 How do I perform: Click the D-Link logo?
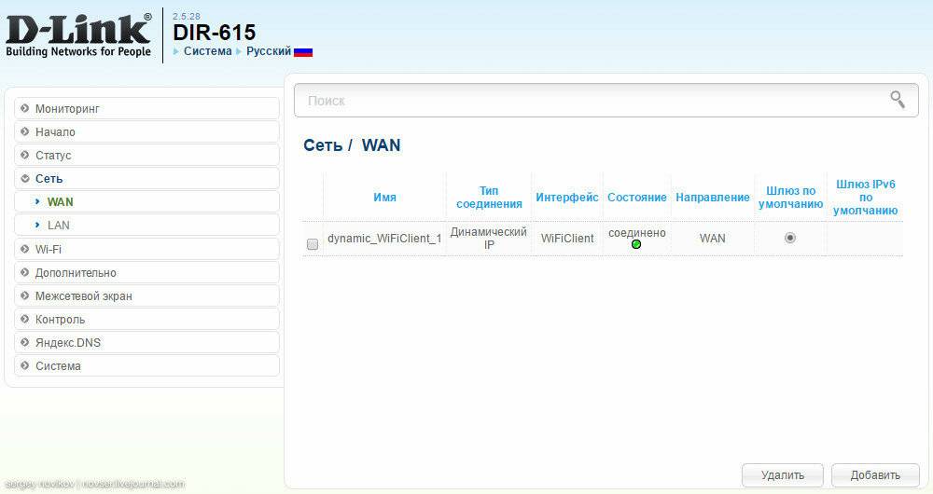pyautogui.click(x=78, y=35)
